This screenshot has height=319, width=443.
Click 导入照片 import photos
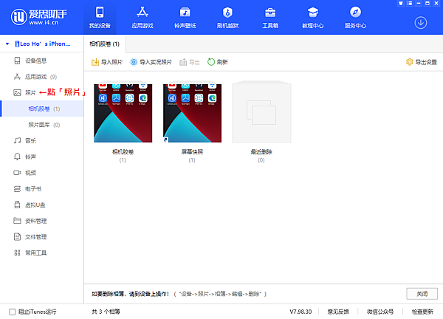point(107,62)
